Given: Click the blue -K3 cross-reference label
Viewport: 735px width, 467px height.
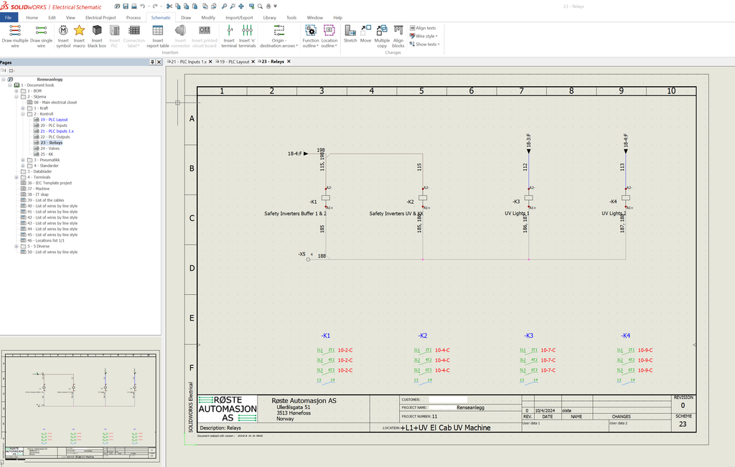Looking at the screenshot, I should pyautogui.click(x=528, y=336).
